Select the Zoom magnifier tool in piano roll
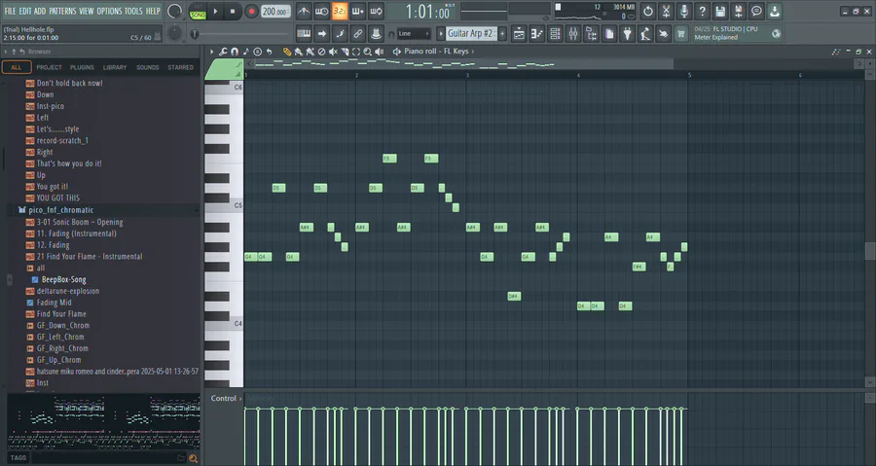The width and height of the screenshot is (876, 466). (367, 52)
